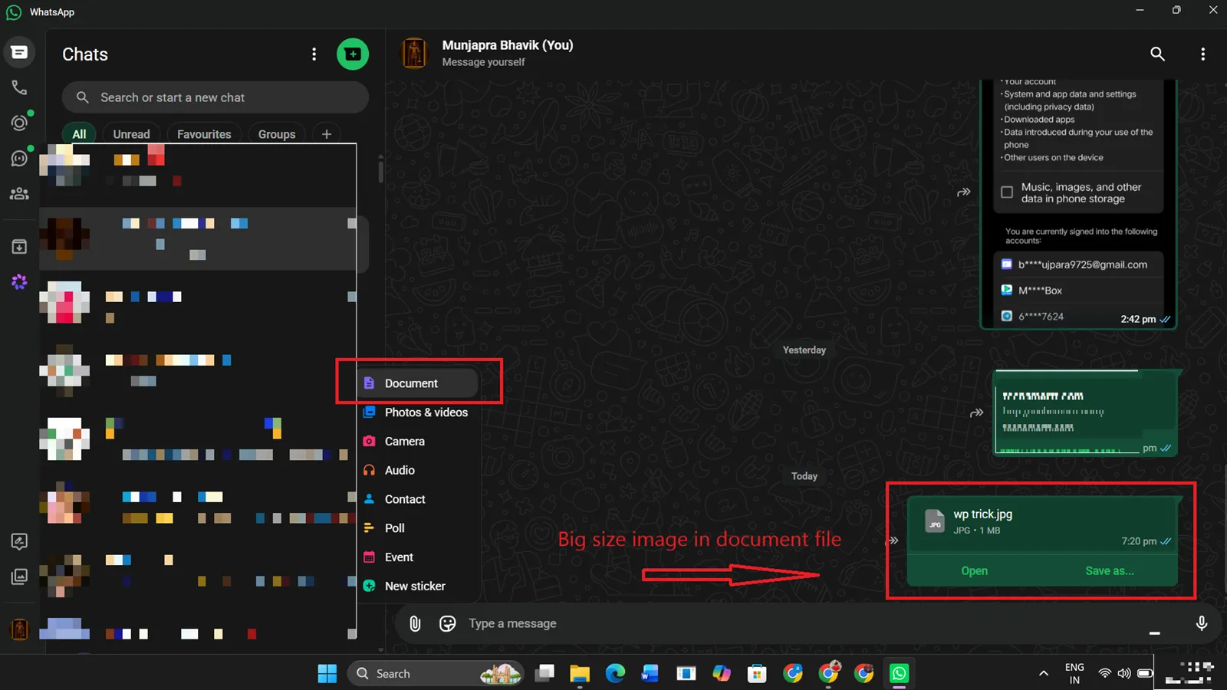Click Save as for wp trick.jpg
Viewport: 1227px width, 690px height.
(x=1110, y=570)
